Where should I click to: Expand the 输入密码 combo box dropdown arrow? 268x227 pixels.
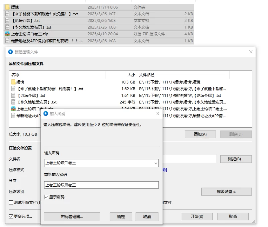pyautogui.click(x=155, y=163)
